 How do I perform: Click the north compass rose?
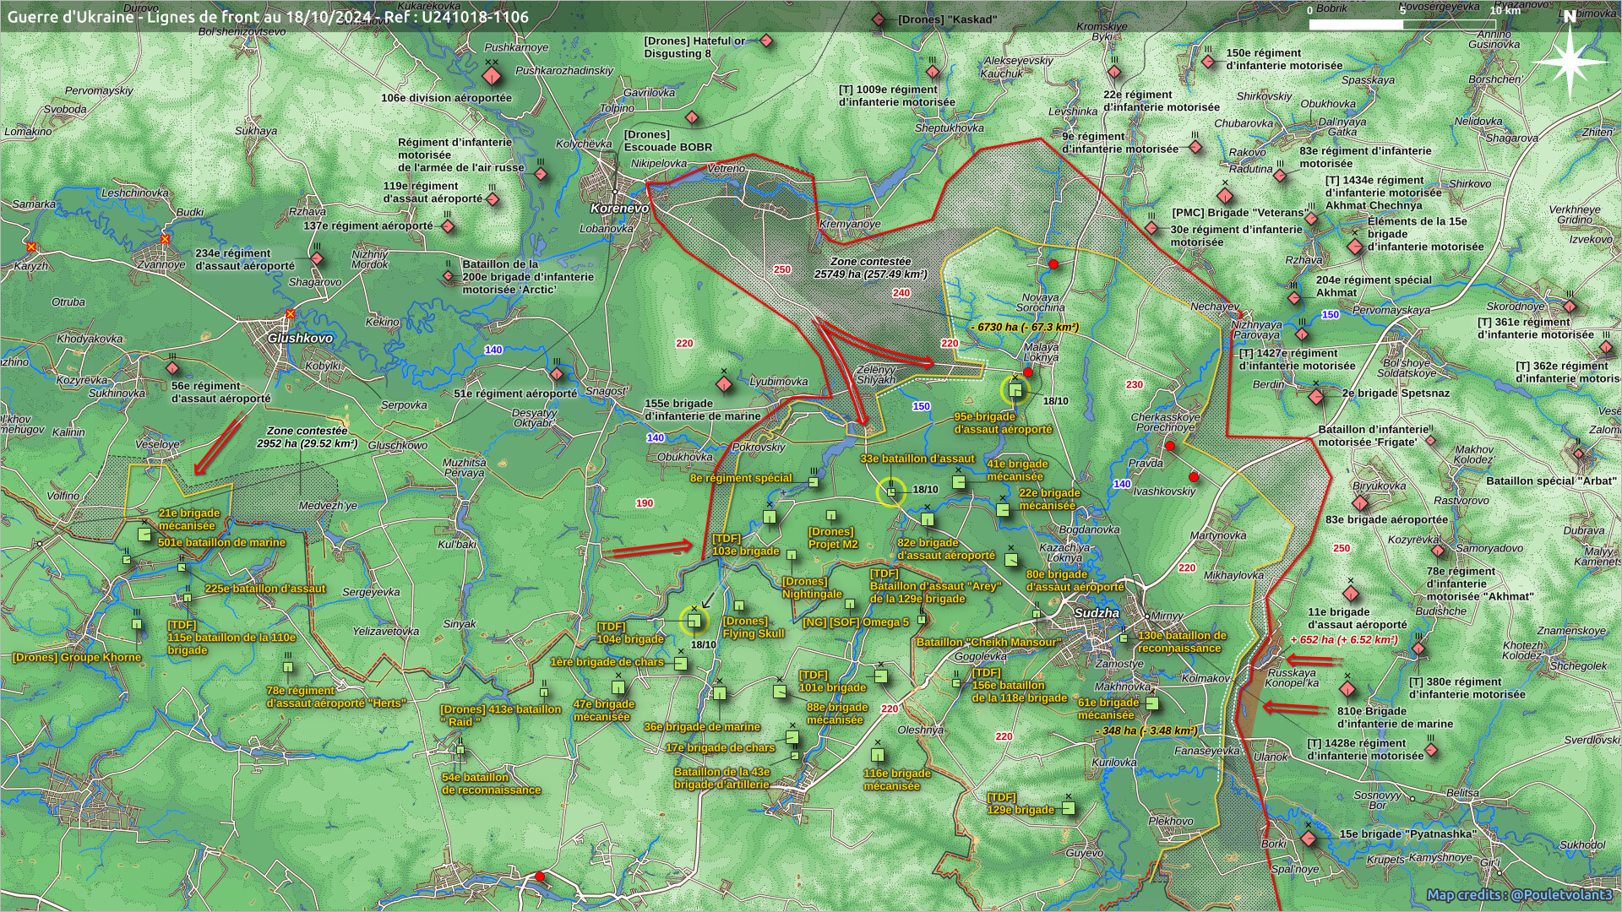(1570, 61)
